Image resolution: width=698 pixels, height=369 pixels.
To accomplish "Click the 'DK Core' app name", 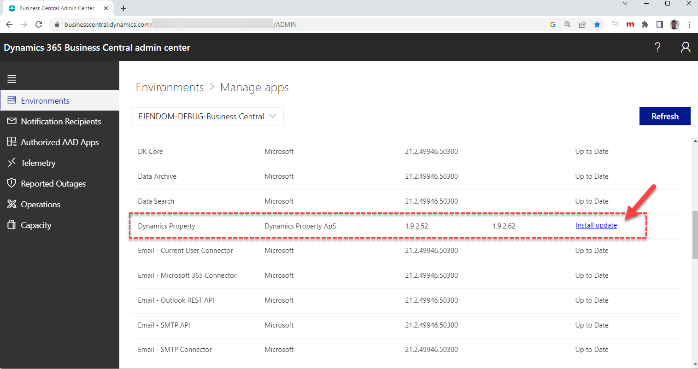I will (x=150, y=152).
